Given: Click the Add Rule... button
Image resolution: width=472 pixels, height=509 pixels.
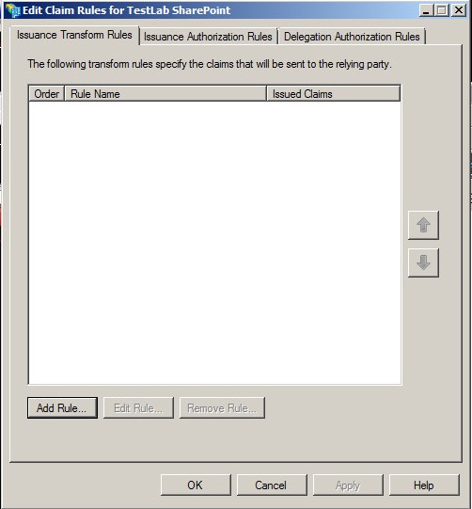Looking at the screenshot, I should tap(62, 407).
